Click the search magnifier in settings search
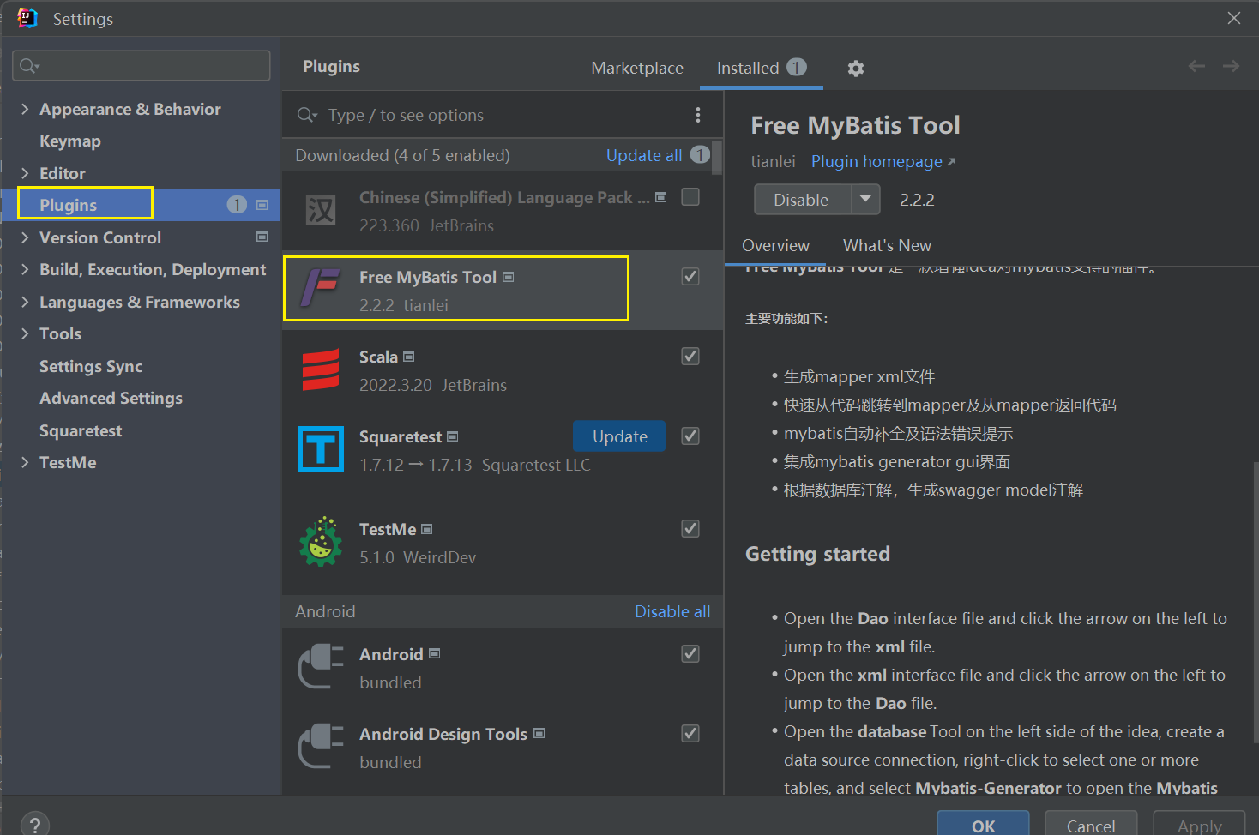Viewport: 1259px width, 835px height. click(29, 66)
